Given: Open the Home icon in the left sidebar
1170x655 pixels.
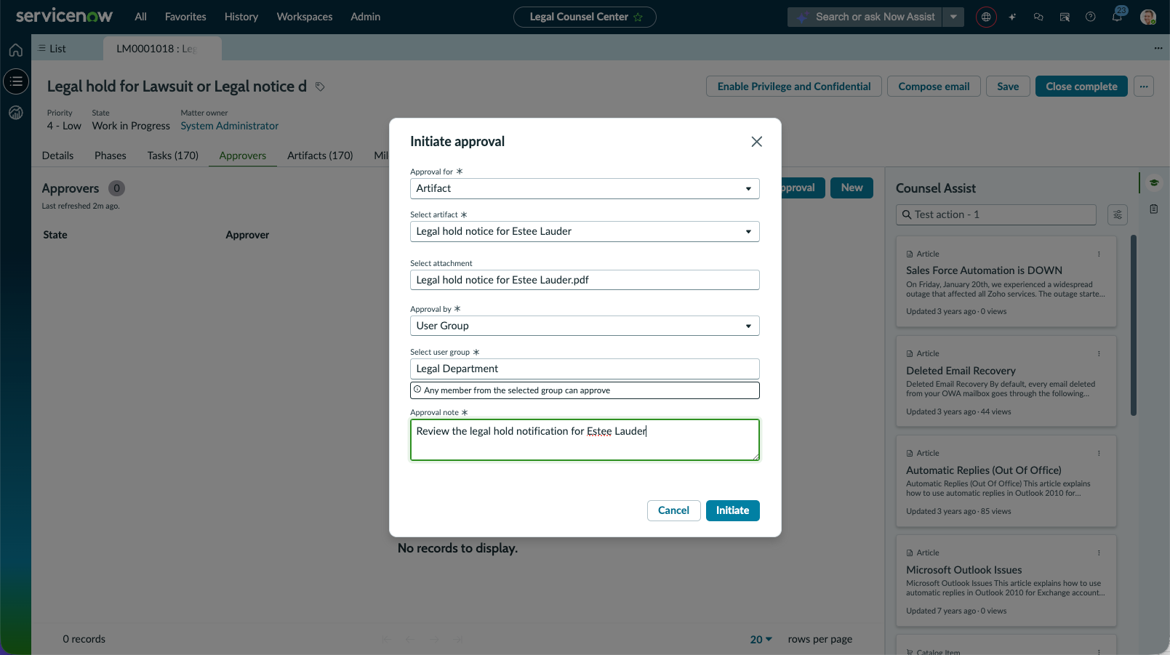Looking at the screenshot, I should pos(16,50).
